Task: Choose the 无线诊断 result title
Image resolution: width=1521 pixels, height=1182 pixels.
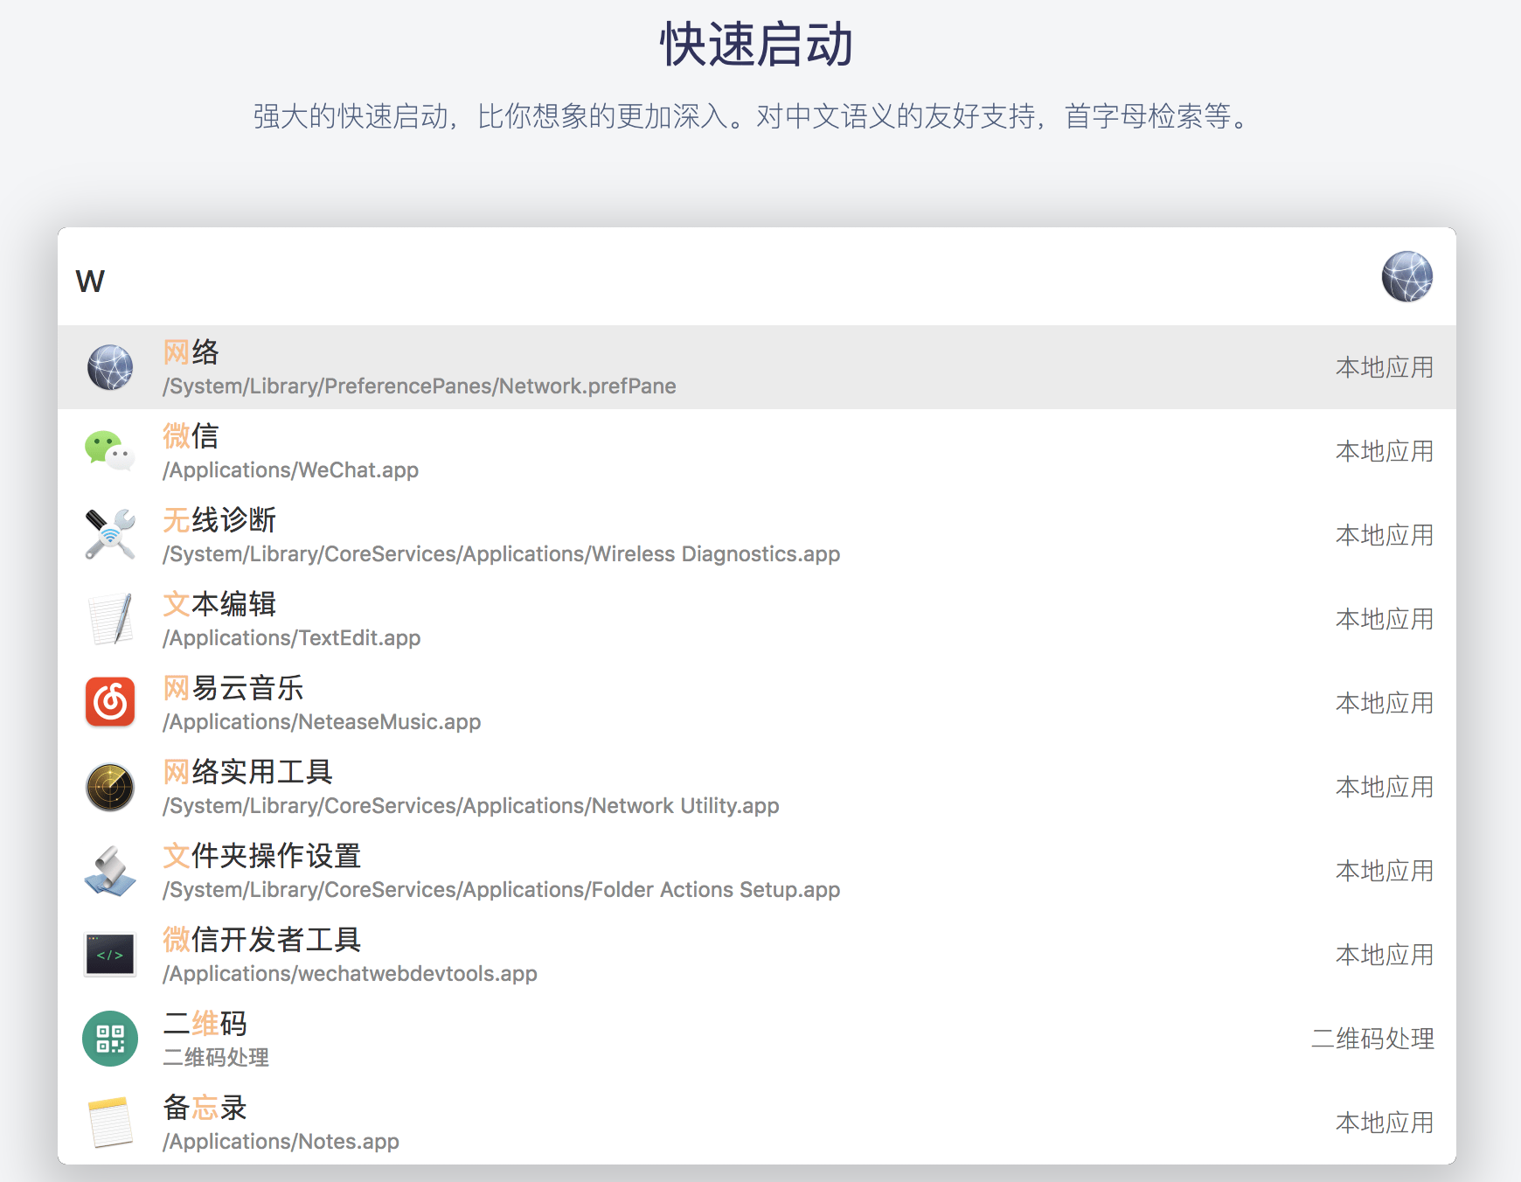Action: coord(219,520)
